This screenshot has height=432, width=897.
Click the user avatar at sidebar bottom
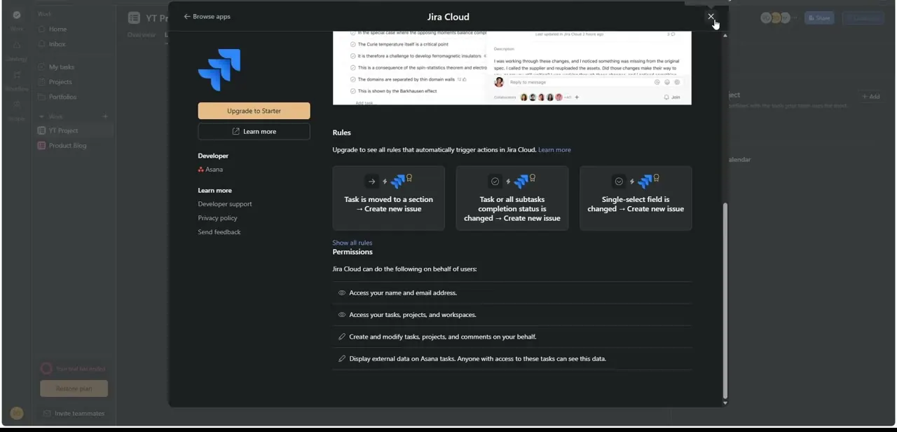[x=17, y=414]
